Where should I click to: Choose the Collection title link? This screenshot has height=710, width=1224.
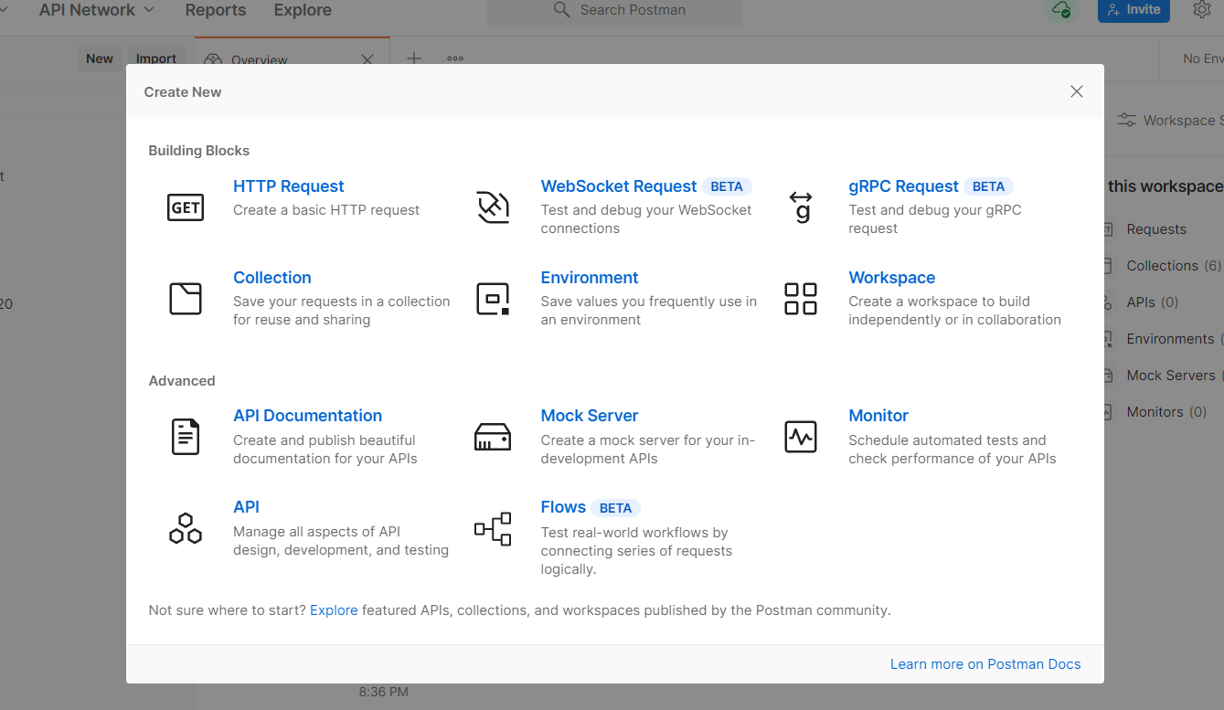pos(272,278)
